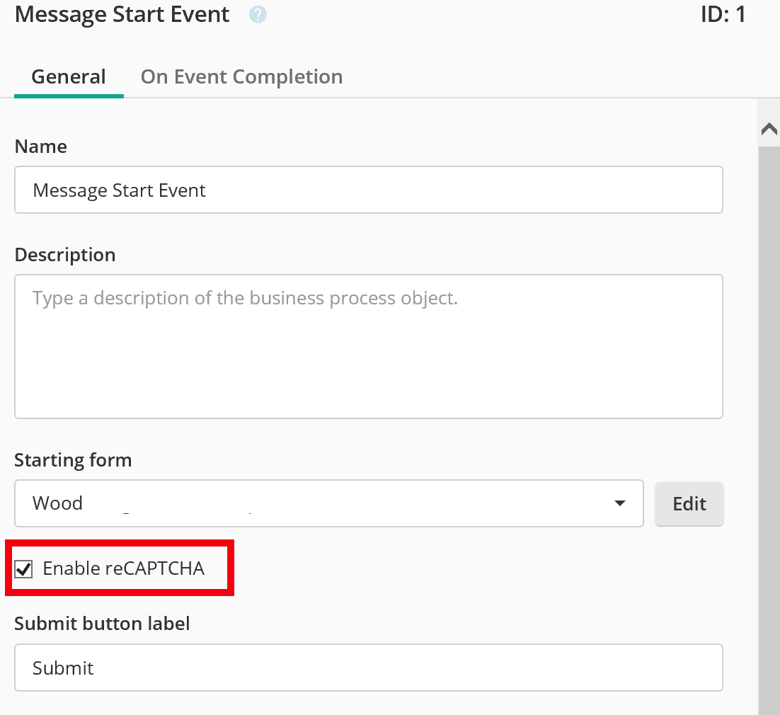The image size is (780, 715).
Task: Click the Name field label
Action: click(x=41, y=147)
